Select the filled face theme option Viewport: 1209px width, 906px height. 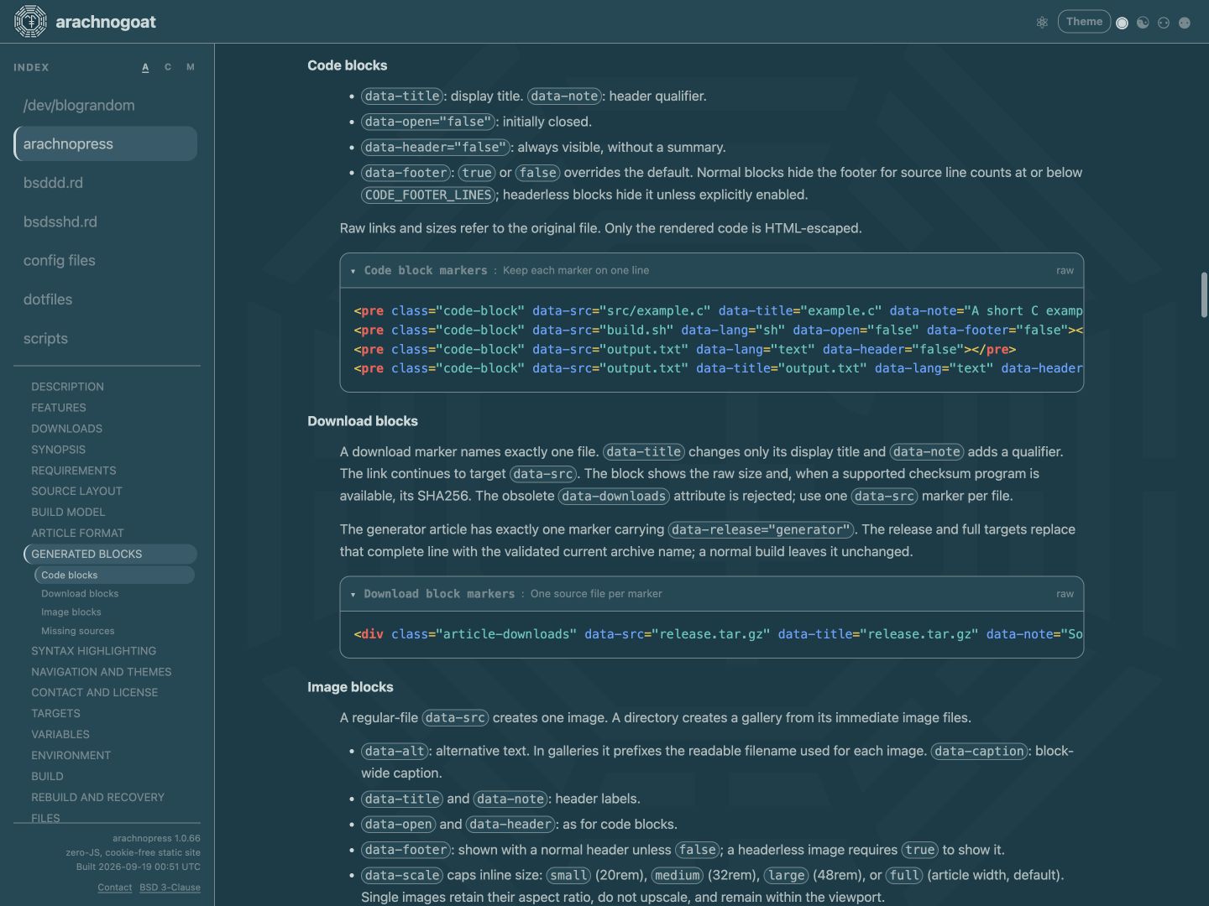point(1185,23)
